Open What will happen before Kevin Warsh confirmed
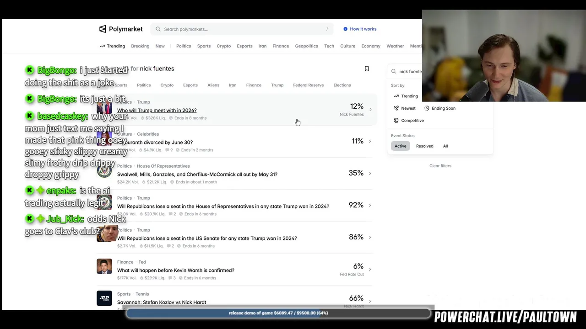 pyautogui.click(x=176, y=270)
